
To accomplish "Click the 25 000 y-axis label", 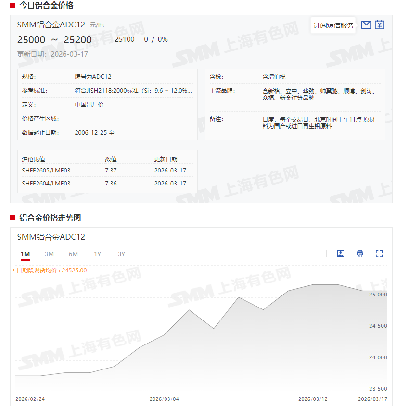I will (x=378, y=295).
